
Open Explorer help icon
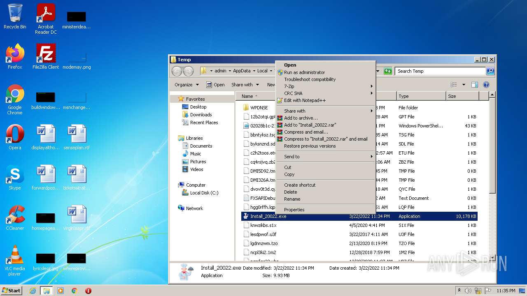point(486,85)
